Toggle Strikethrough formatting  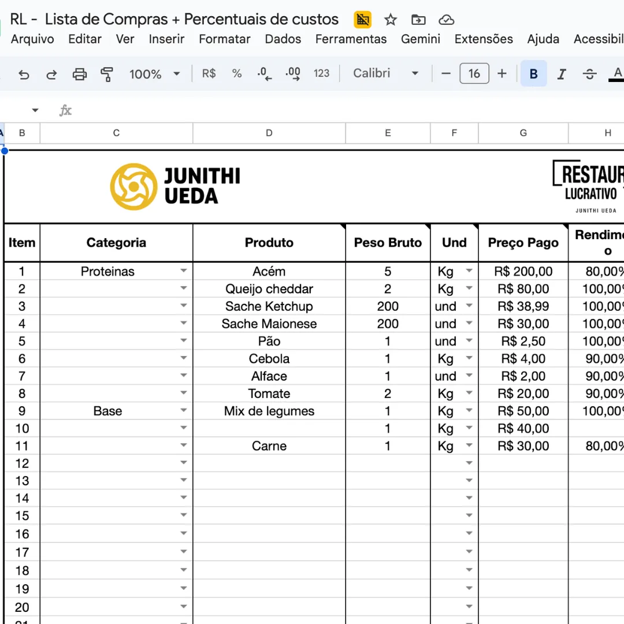click(x=589, y=74)
